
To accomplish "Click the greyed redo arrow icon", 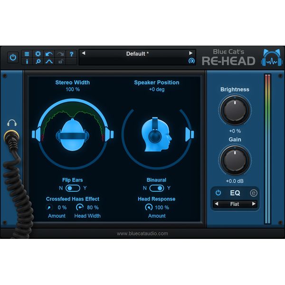I will [60, 54].
